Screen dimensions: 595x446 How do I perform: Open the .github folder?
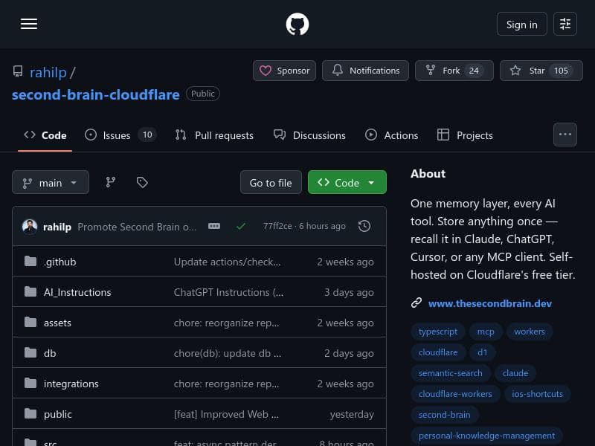coord(60,262)
